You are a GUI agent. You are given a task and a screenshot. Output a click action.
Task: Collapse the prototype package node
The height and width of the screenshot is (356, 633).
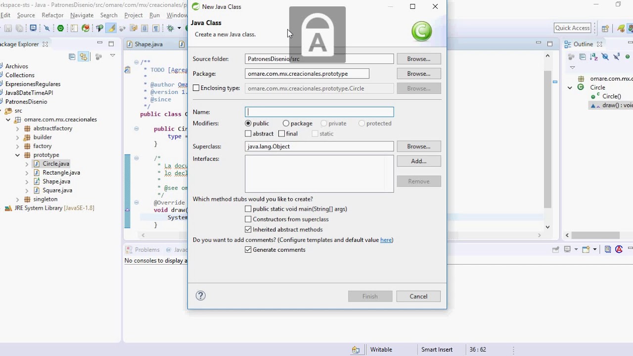click(17, 155)
